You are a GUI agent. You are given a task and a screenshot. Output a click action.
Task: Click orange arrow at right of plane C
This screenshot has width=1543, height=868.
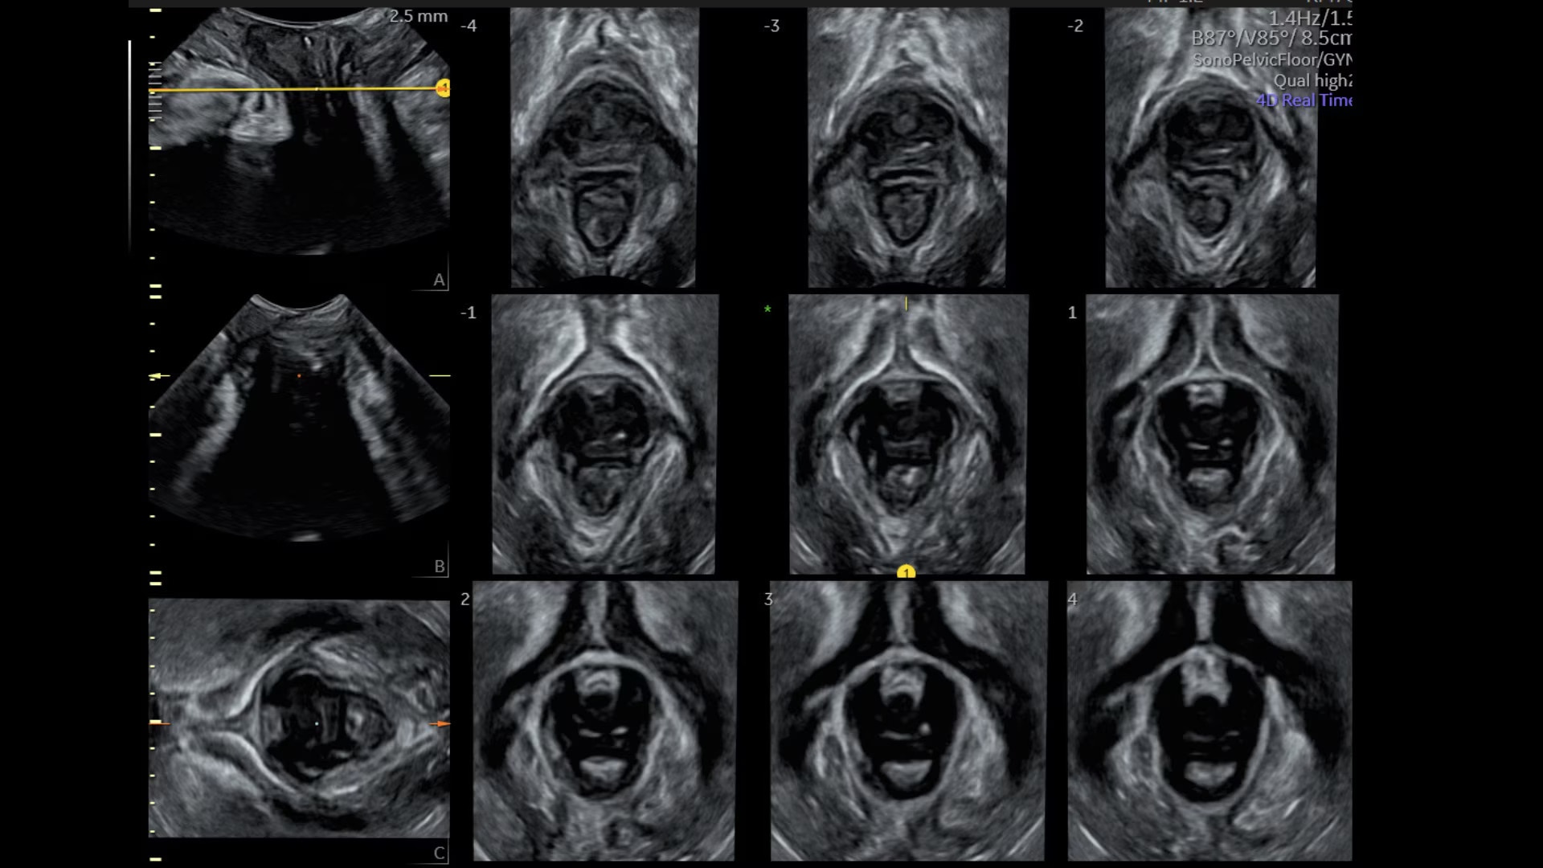pyautogui.click(x=440, y=723)
